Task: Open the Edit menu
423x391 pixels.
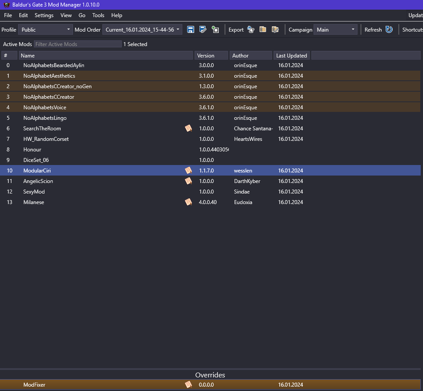Action: tap(23, 15)
